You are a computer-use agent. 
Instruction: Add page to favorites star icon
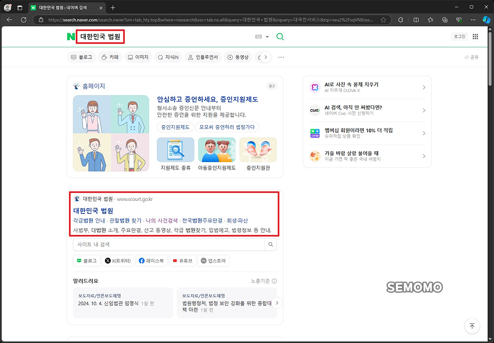tap(383, 20)
